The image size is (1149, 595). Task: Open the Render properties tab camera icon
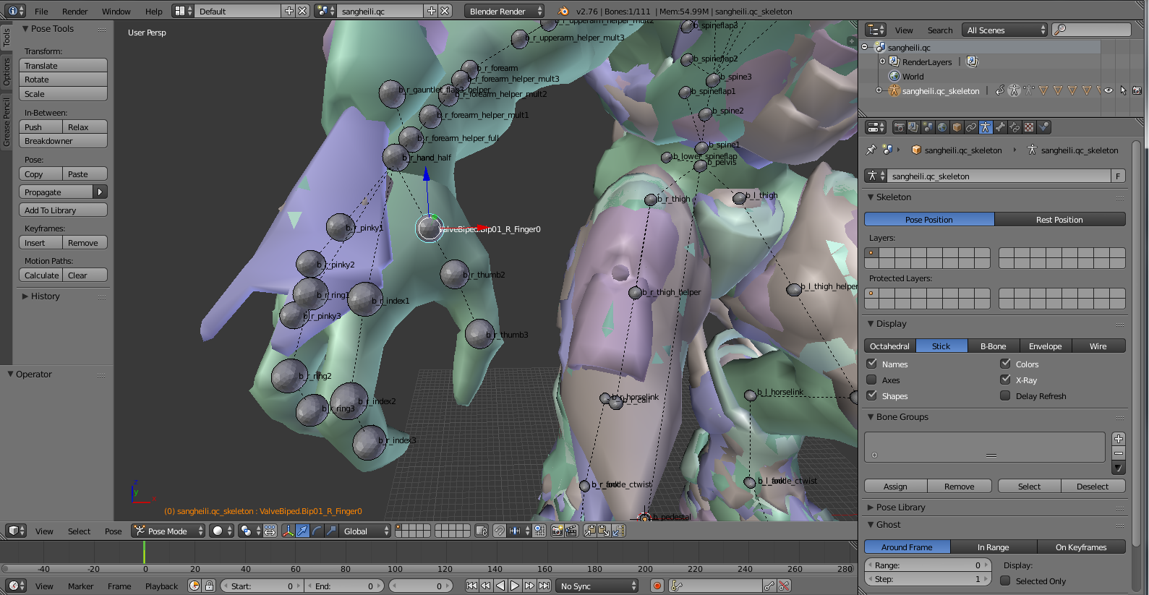(x=899, y=127)
